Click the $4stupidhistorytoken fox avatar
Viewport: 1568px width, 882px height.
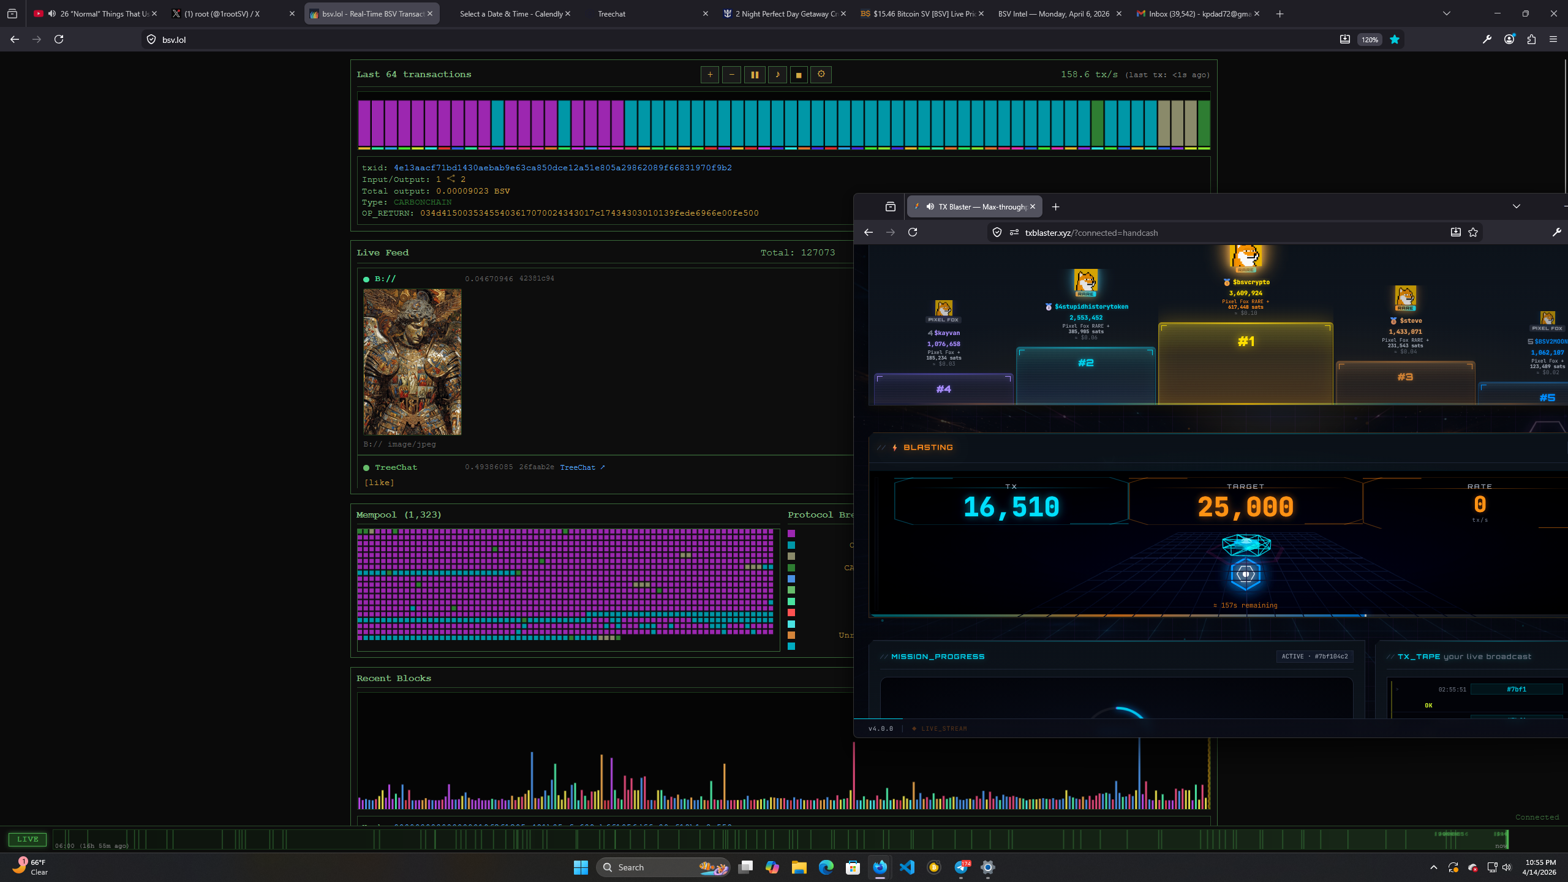click(1086, 282)
